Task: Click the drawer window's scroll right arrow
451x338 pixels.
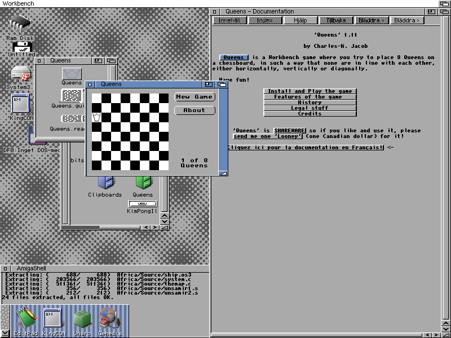Action: (155, 228)
